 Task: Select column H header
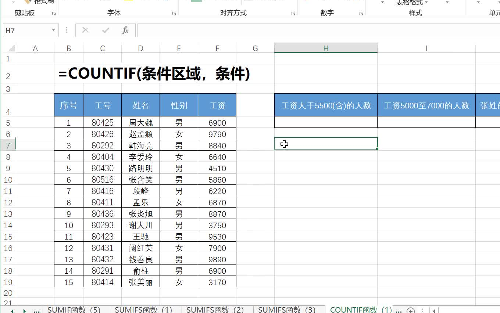326,48
